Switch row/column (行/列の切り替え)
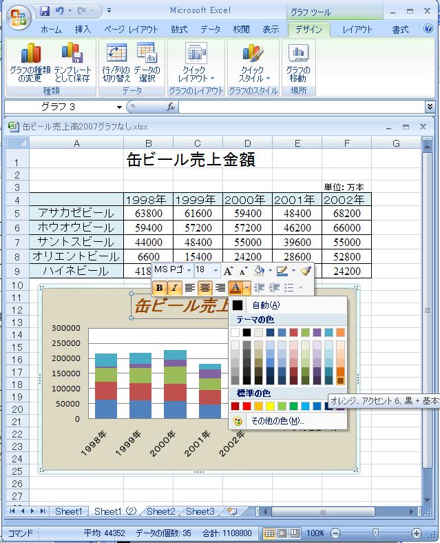 (116, 63)
